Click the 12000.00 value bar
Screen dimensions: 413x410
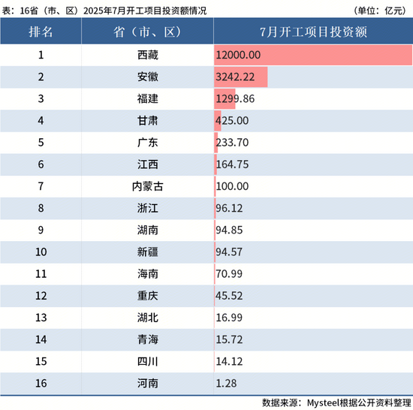coord(313,55)
